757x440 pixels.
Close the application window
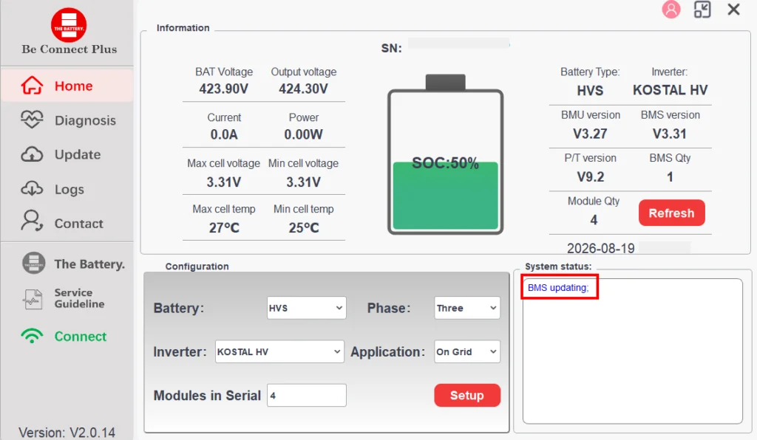(x=734, y=9)
